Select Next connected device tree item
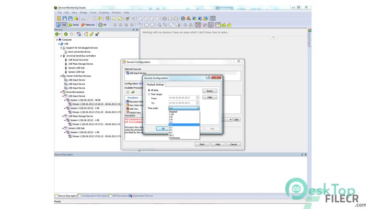Viewport: 366px width, 209px height. click(x=79, y=52)
